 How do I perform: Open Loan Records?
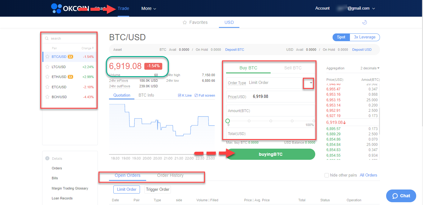(x=62, y=198)
